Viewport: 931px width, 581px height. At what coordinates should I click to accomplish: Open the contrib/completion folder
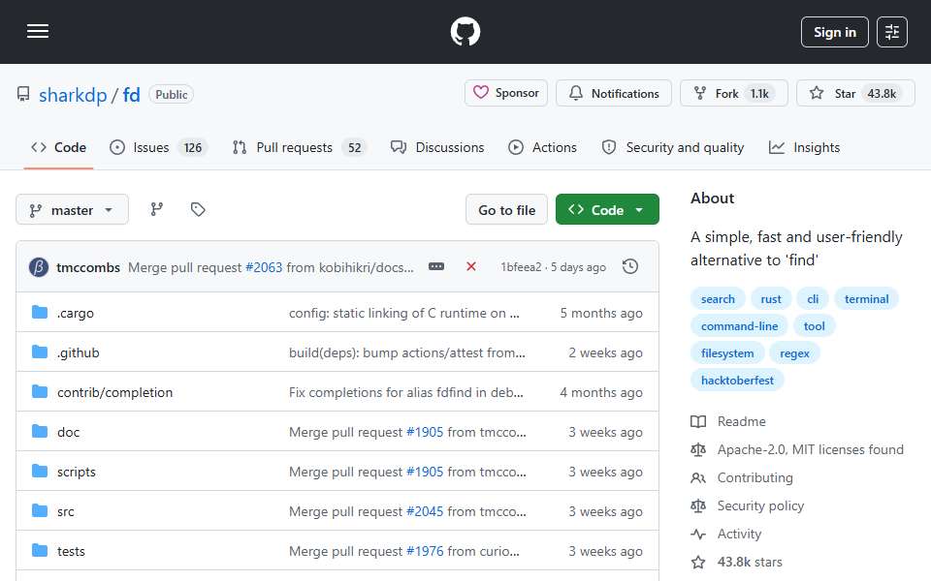tap(114, 392)
